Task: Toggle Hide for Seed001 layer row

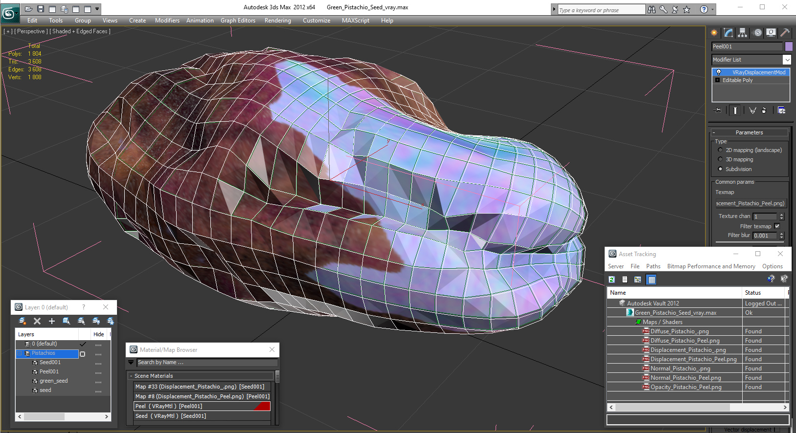Action: coord(98,363)
